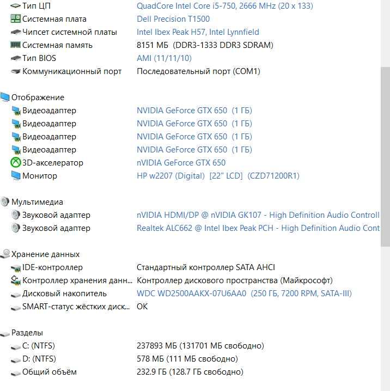
Task: Select the 232.9 ГБ total size value
Action: click(x=190, y=371)
